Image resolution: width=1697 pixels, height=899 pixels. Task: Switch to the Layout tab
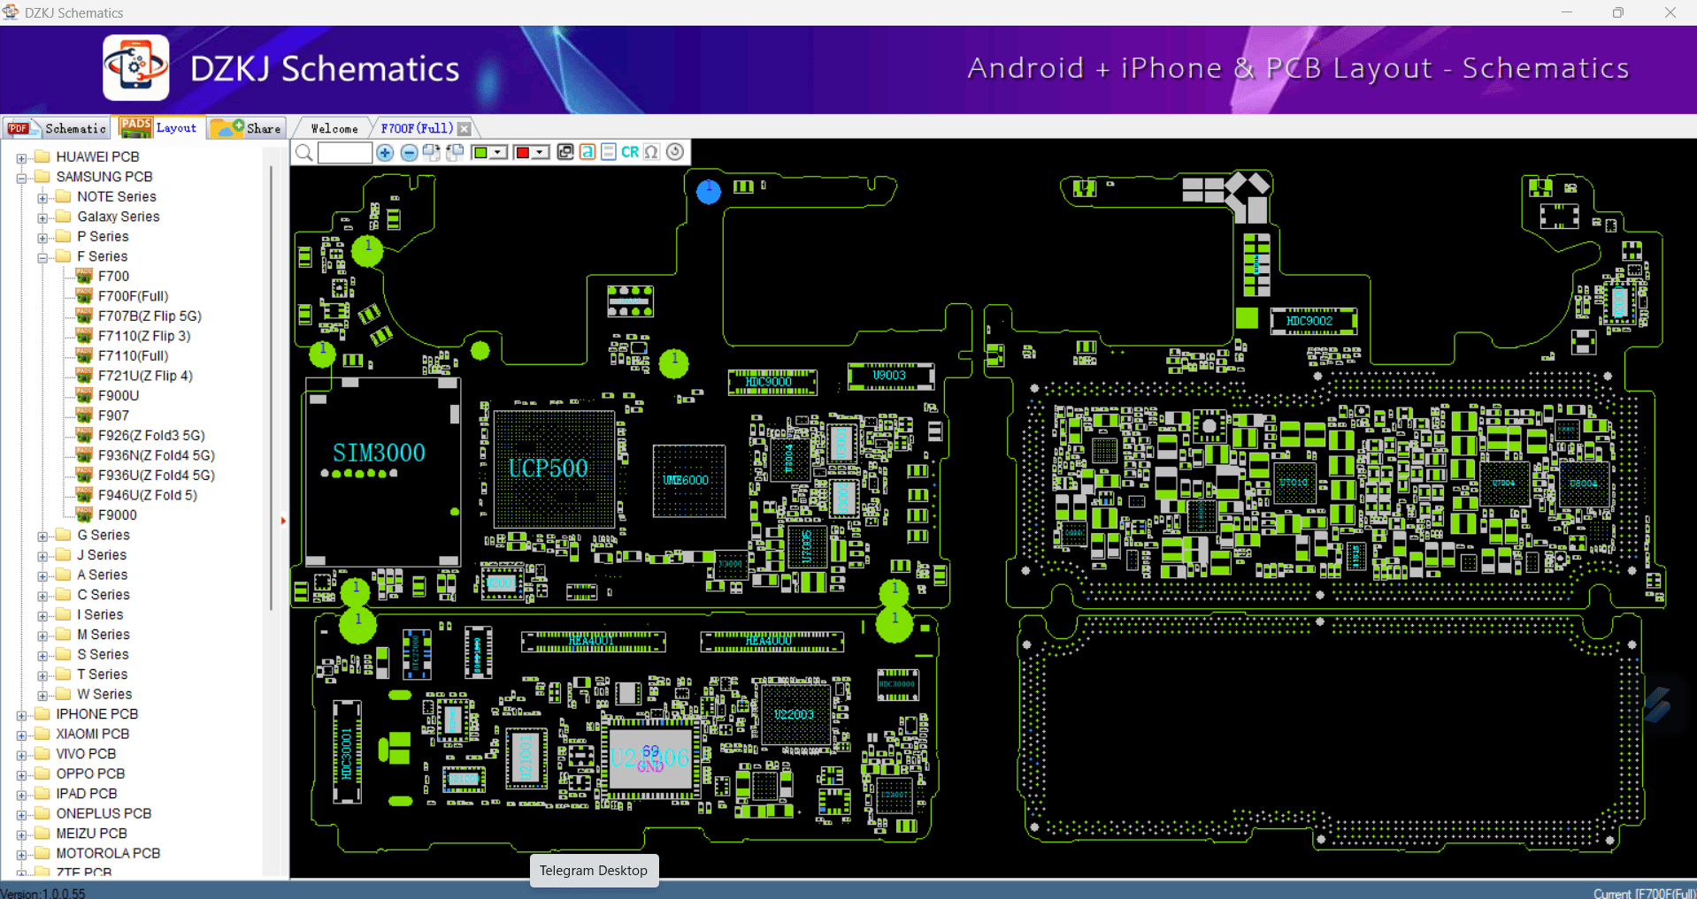tap(159, 127)
